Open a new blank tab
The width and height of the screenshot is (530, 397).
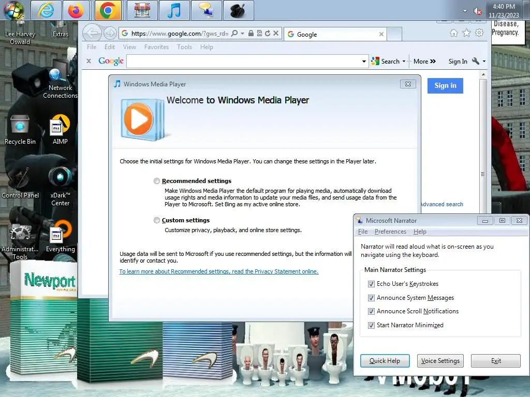pyautogui.click(x=394, y=34)
